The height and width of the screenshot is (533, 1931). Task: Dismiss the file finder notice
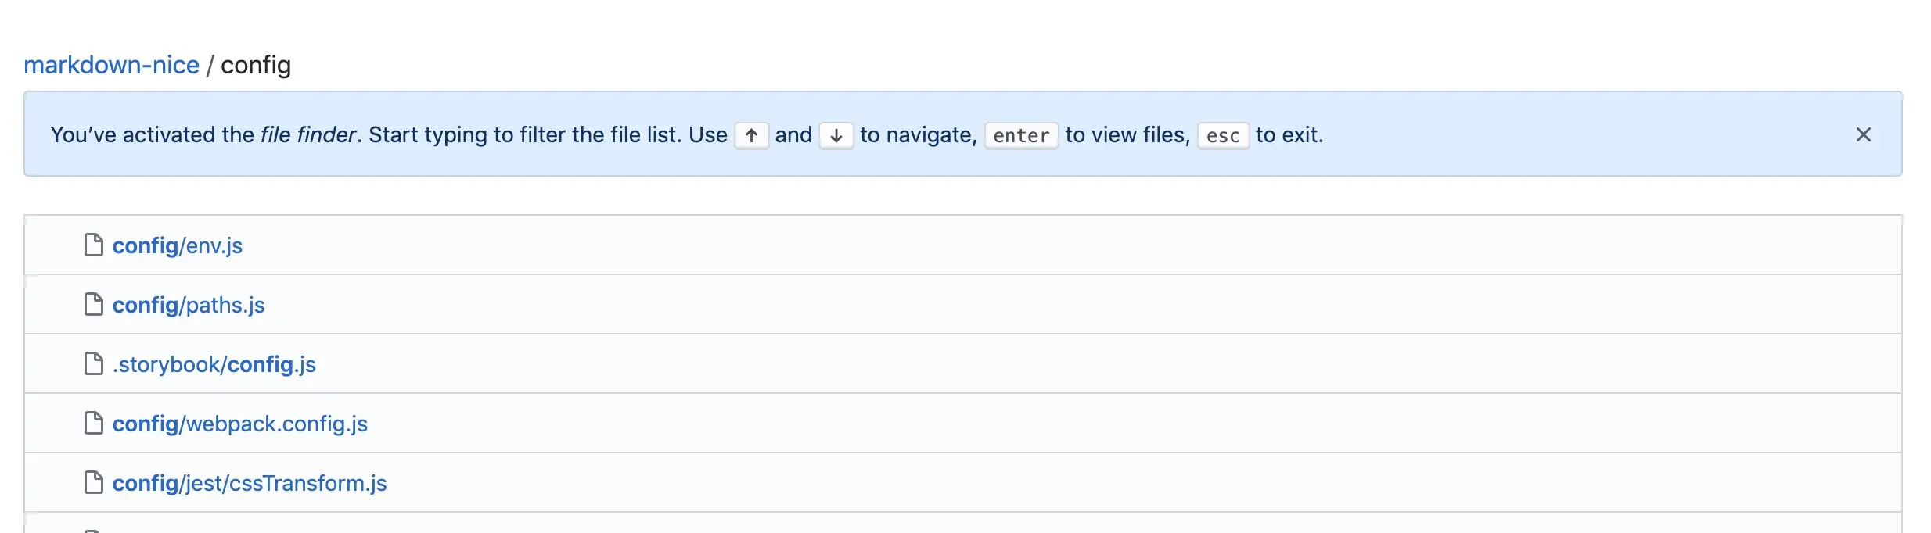(x=1864, y=135)
